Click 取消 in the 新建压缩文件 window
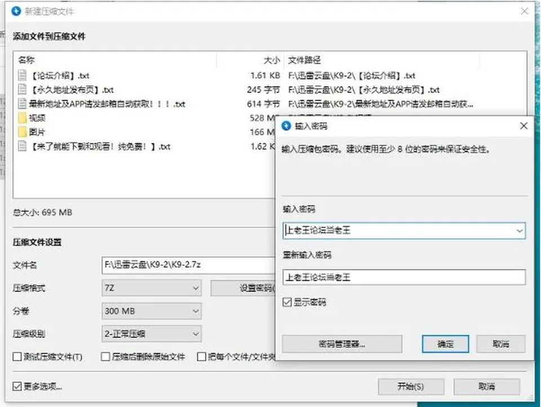This screenshot has width=541, height=407. [x=486, y=386]
